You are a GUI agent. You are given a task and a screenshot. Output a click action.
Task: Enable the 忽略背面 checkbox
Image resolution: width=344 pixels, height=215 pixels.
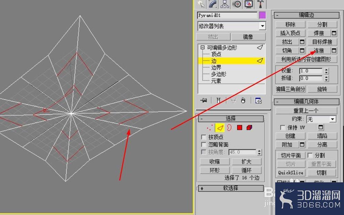coord(204,144)
